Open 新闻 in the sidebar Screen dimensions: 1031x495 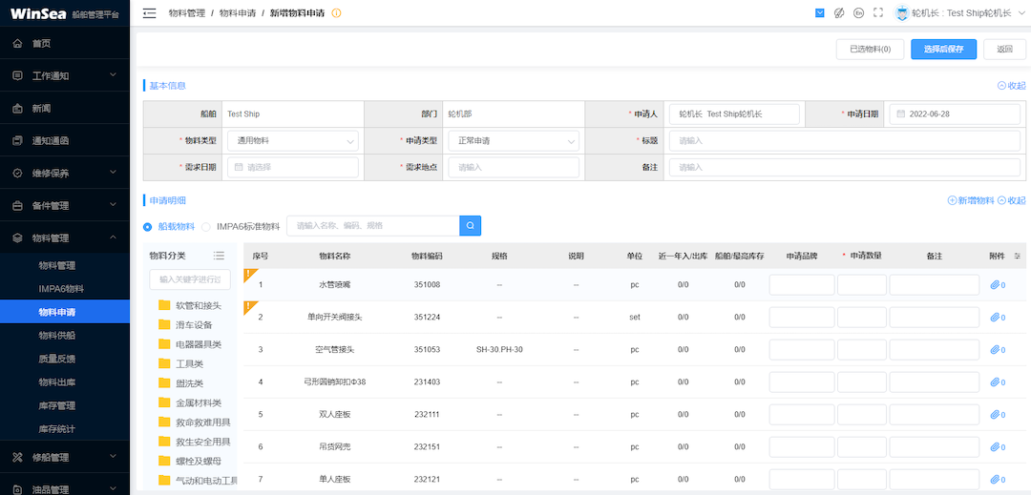tap(65, 109)
